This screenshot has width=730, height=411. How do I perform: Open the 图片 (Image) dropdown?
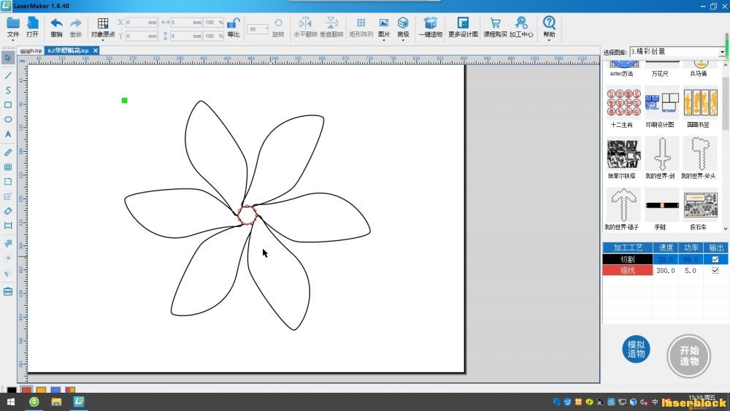tap(384, 28)
